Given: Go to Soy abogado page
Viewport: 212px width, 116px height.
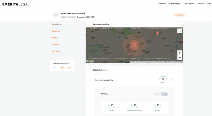Looking at the screenshot, I should [x=189, y=4].
